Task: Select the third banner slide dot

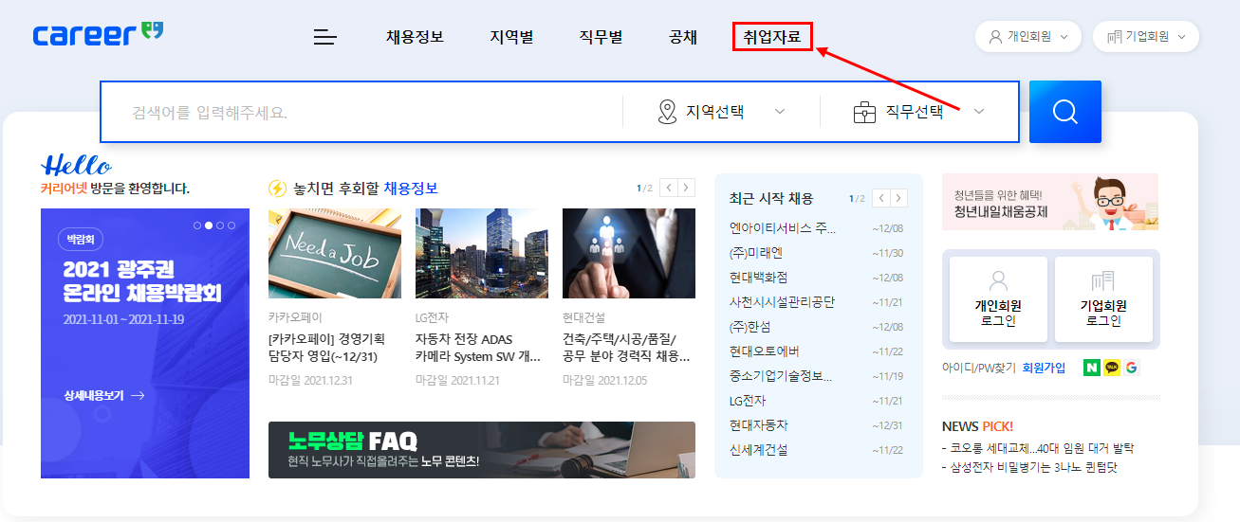Action: point(220,225)
